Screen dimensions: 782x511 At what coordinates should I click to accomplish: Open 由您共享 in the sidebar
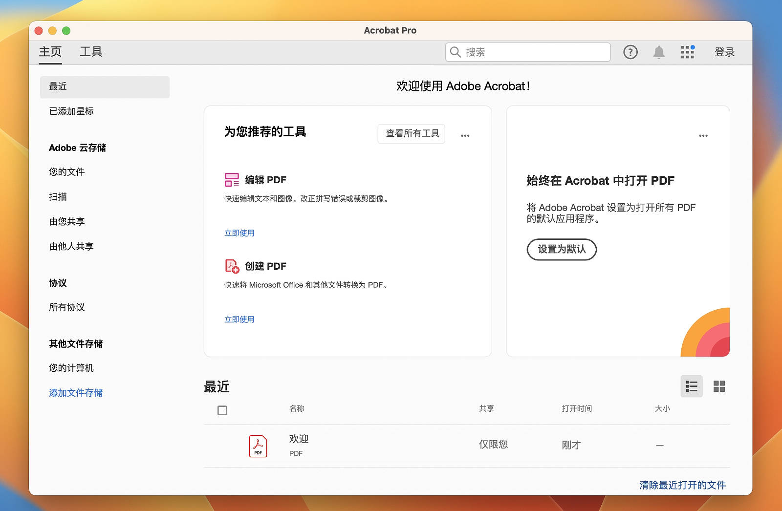point(67,222)
